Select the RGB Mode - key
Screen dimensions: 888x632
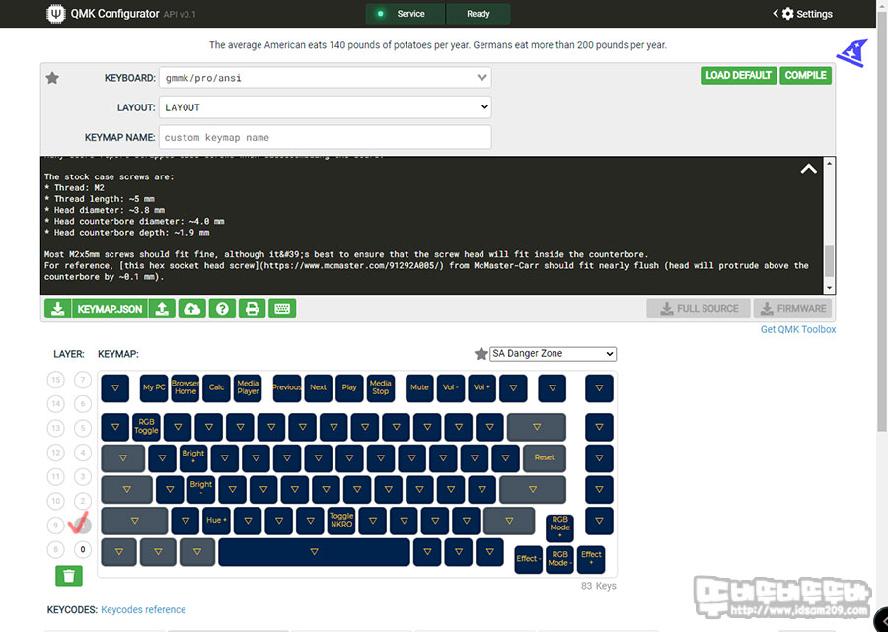click(x=560, y=559)
